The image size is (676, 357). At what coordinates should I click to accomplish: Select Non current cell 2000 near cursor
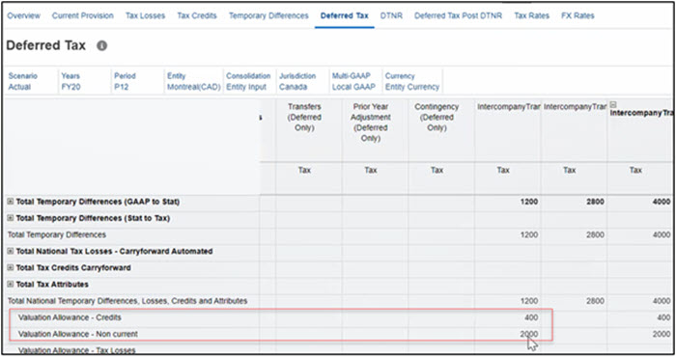point(529,334)
